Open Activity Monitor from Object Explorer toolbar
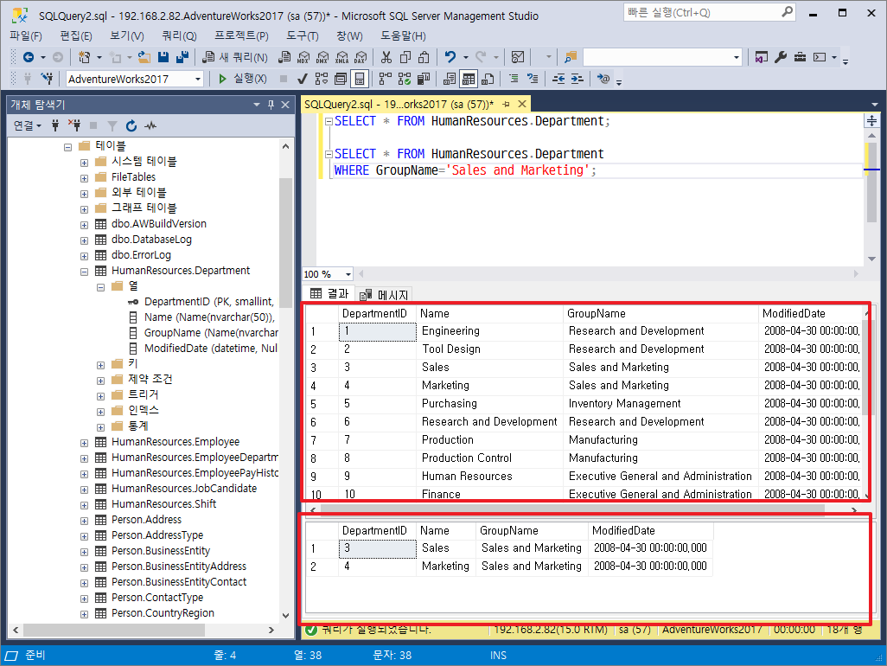The height and width of the screenshot is (666, 887). (150, 125)
